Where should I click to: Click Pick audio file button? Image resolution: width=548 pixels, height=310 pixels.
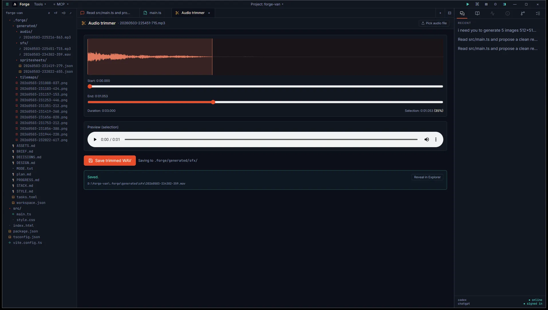[x=434, y=23]
